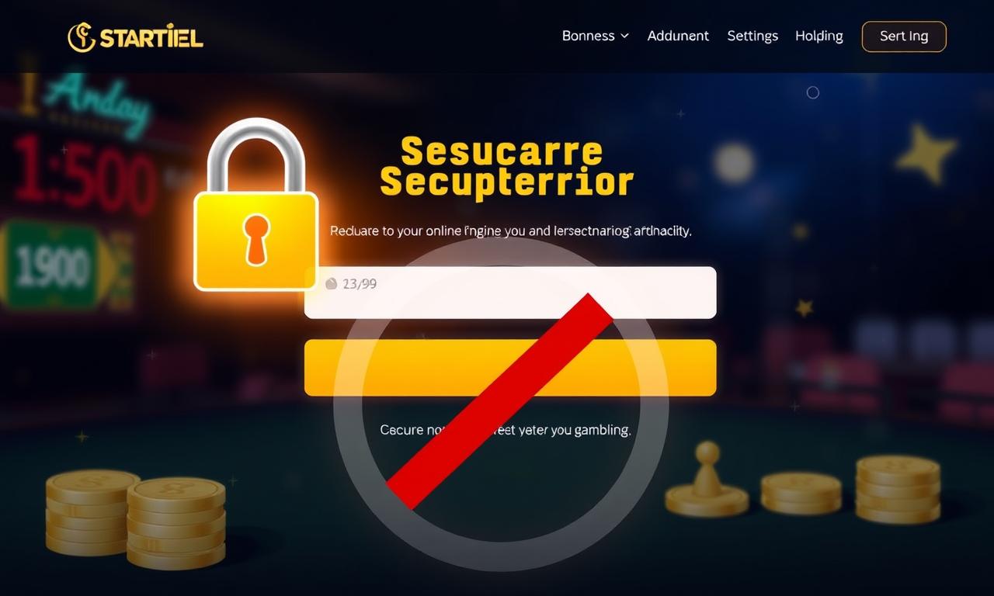Click the yellow star in the night sky

(926, 153)
